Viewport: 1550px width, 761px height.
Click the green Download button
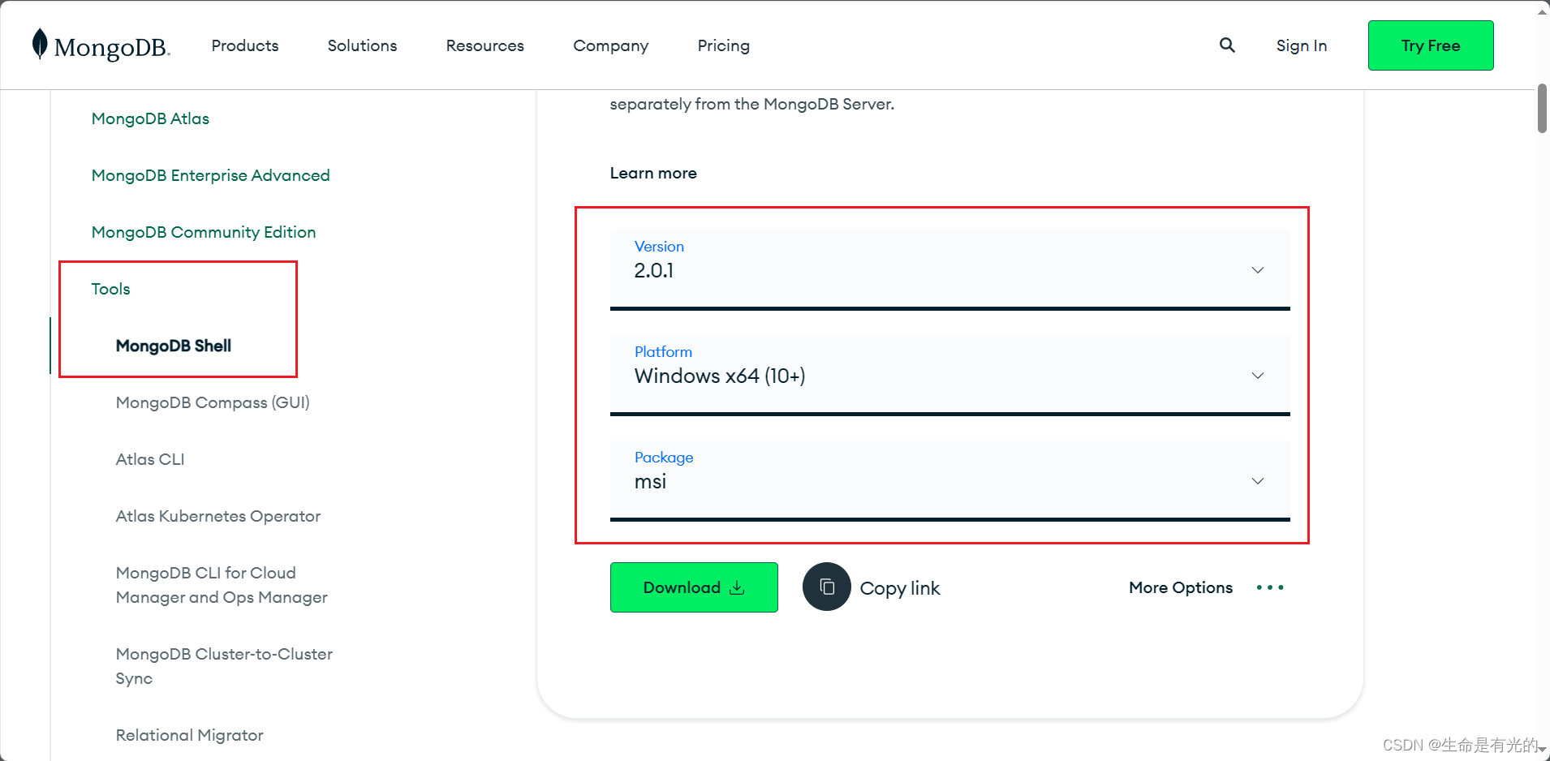pos(694,587)
